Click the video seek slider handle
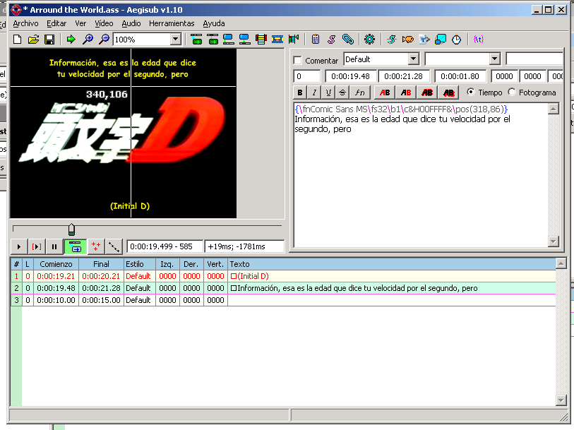This screenshot has height=430, width=574. pyautogui.click(x=72, y=229)
